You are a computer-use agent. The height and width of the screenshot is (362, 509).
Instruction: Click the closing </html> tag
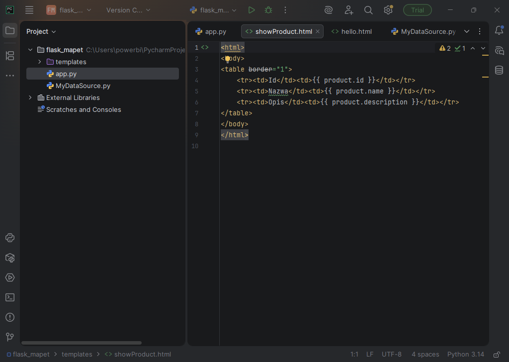tap(235, 135)
